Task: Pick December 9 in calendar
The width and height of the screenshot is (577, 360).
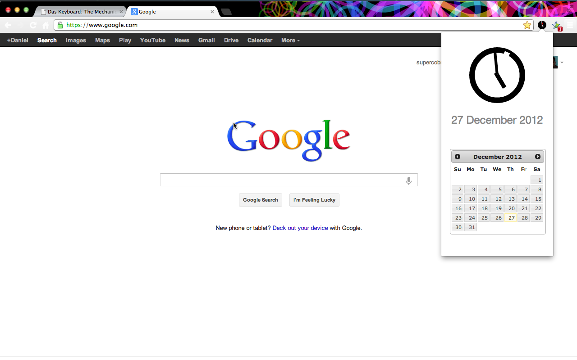Action: tap(458, 199)
